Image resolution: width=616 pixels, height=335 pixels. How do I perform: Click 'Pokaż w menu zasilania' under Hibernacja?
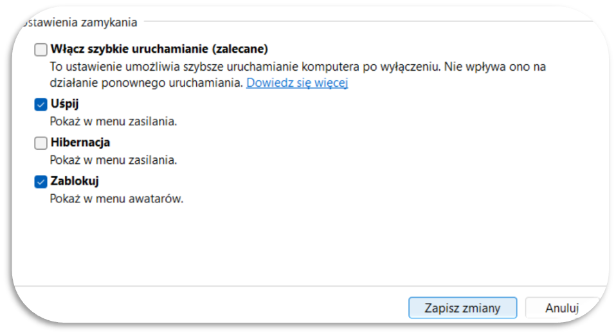pyautogui.click(x=113, y=160)
